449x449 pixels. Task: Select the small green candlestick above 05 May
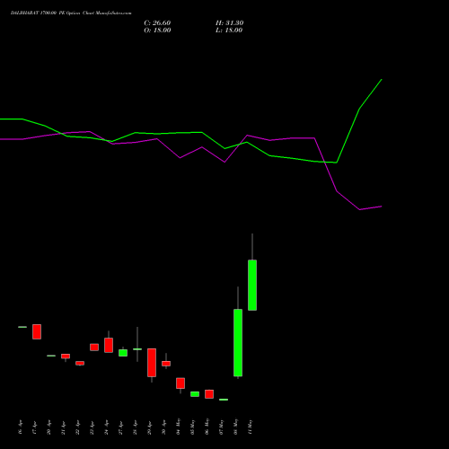pos(195,394)
